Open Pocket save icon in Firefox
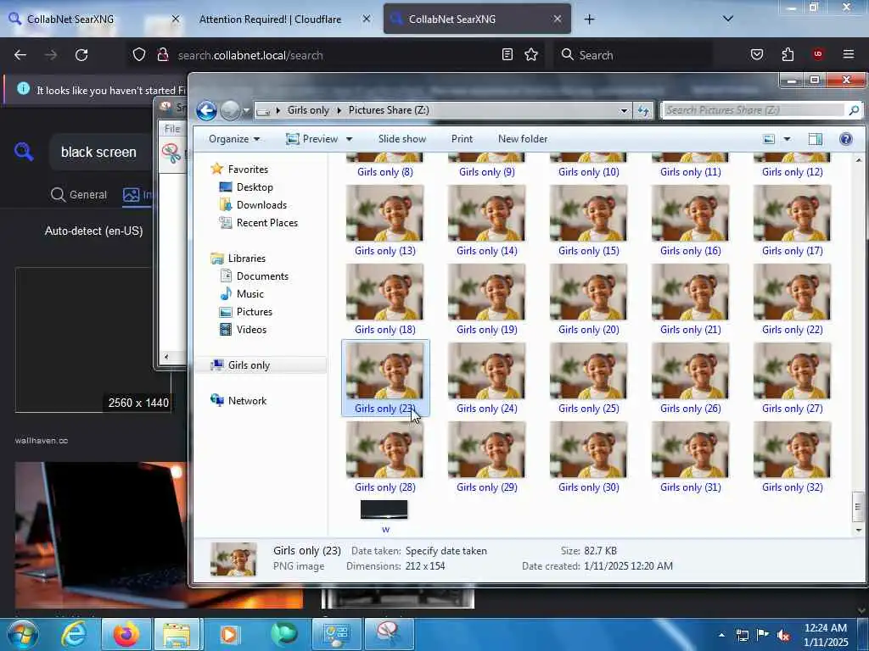 click(x=756, y=55)
